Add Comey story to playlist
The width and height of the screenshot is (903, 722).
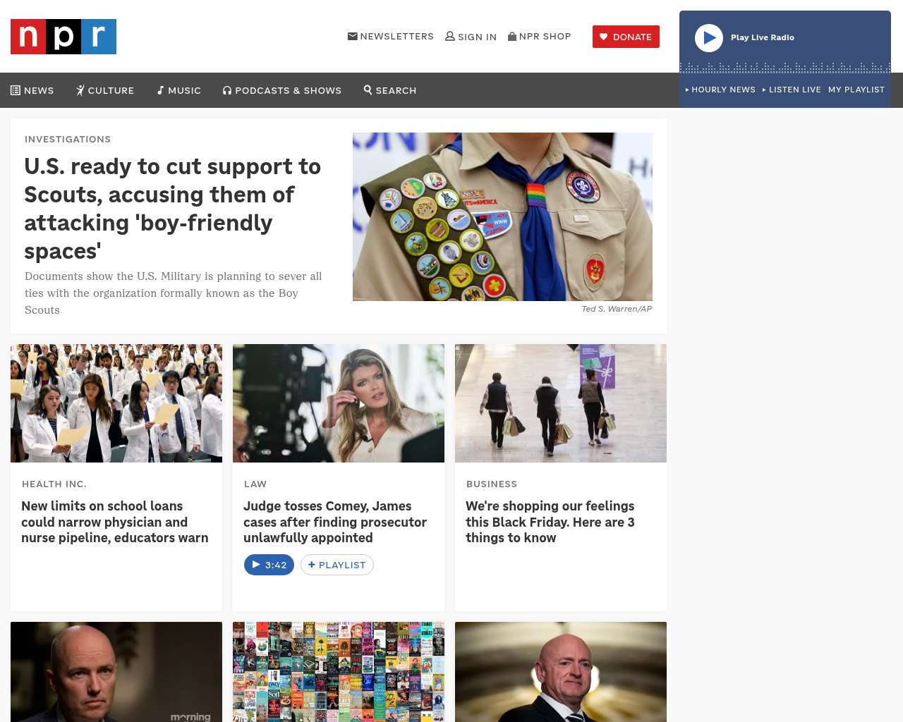pyautogui.click(x=337, y=565)
